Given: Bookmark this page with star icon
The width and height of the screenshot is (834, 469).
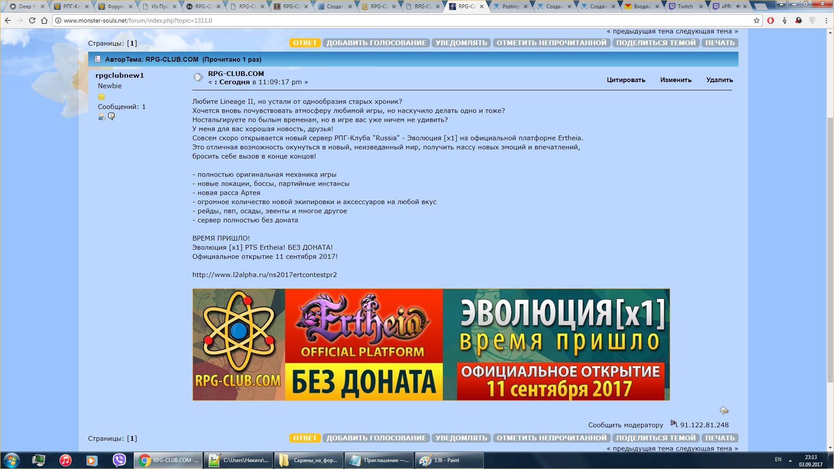Looking at the screenshot, I should 756,20.
